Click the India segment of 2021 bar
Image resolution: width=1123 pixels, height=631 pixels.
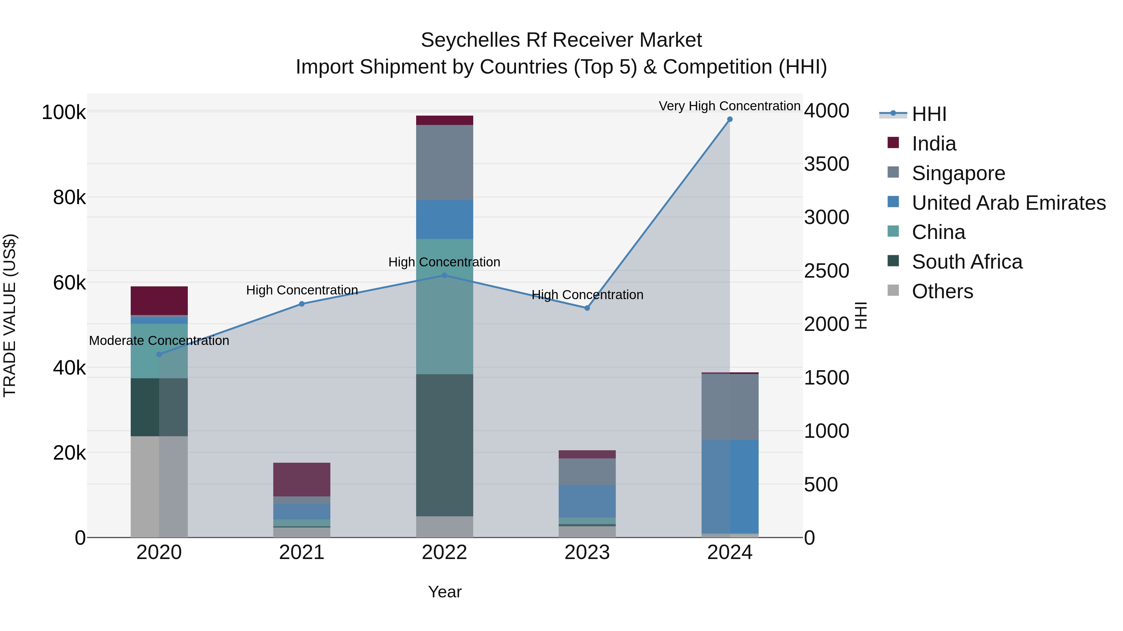tap(302, 480)
